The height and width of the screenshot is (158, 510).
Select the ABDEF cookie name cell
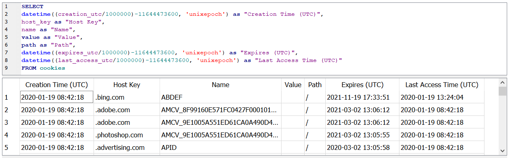click(220, 97)
